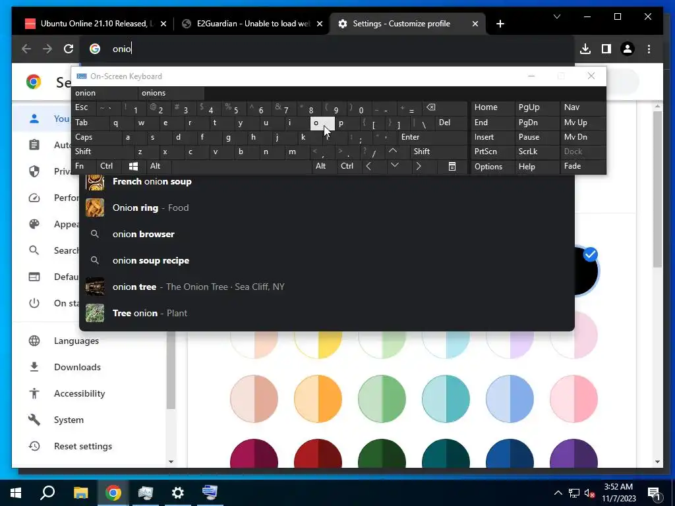Click the up arrow key on keyboard
Viewport: 675px width, 506px height.
(x=393, y=152)
